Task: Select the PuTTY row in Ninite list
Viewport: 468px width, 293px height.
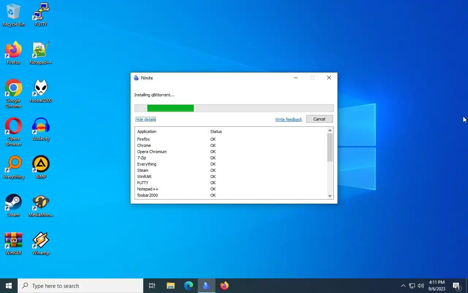Action: point(230,183)
